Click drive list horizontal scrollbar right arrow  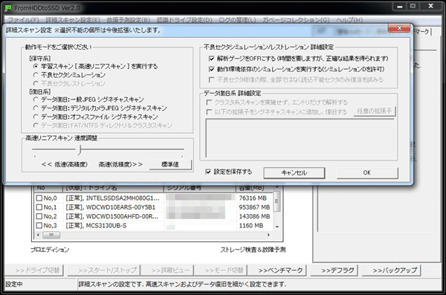pos(268,235)
